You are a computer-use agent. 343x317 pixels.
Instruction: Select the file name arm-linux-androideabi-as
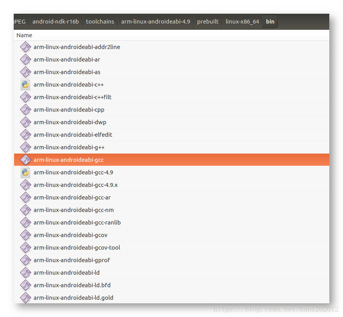tap(67, 72)
